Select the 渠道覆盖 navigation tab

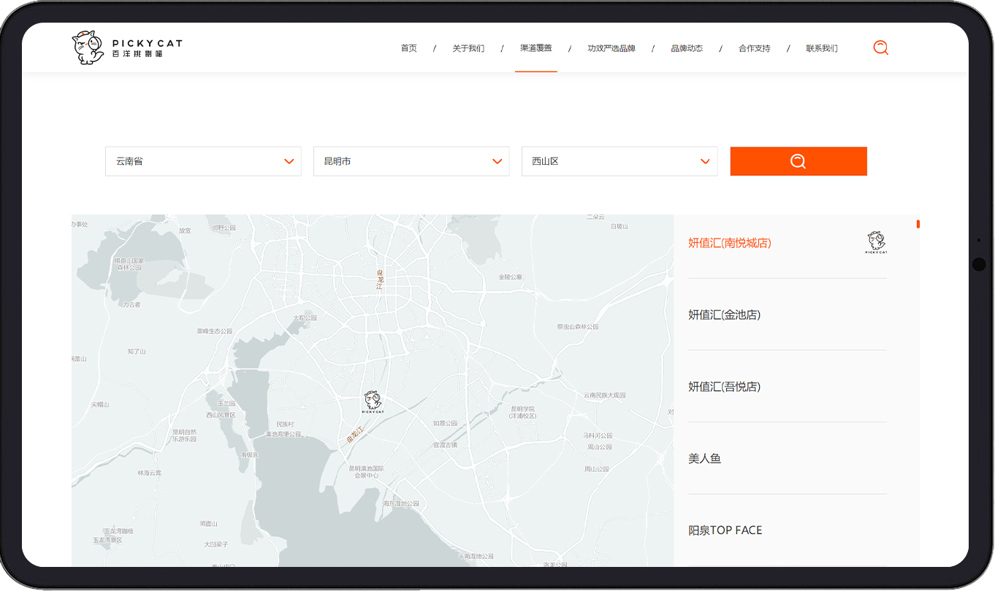[535, 48]
